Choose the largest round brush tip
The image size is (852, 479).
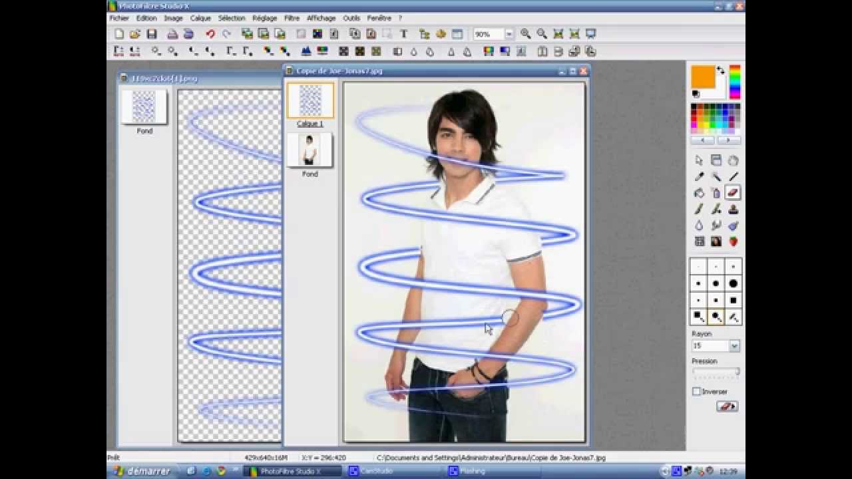(733, 283)
